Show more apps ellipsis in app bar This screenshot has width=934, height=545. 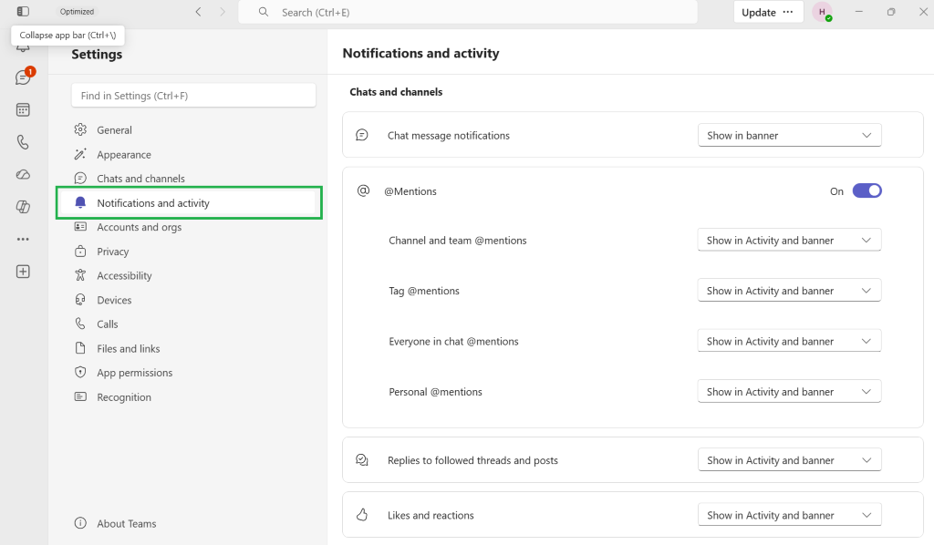23,239
